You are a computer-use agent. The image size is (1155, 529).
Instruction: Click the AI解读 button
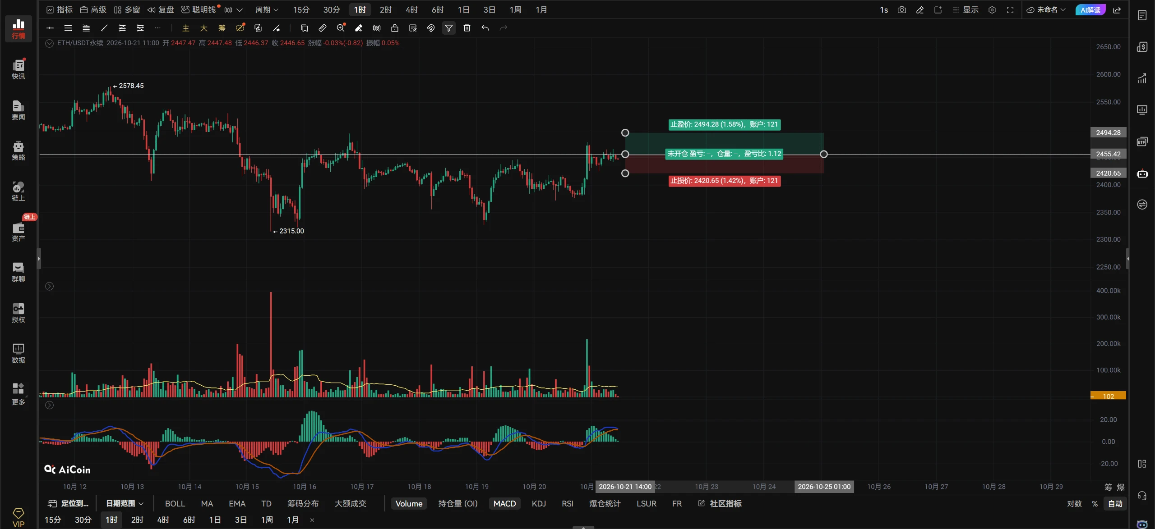point(1090,10)
